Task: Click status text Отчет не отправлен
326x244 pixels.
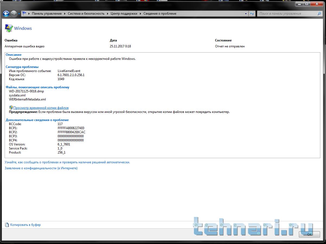Action: tap(230, 46)
